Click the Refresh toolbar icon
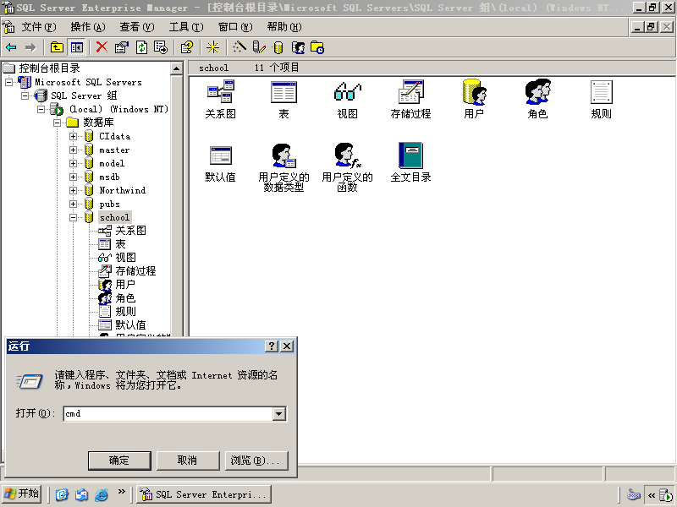This screenshot has width=677, height=507. coord(141,47)
